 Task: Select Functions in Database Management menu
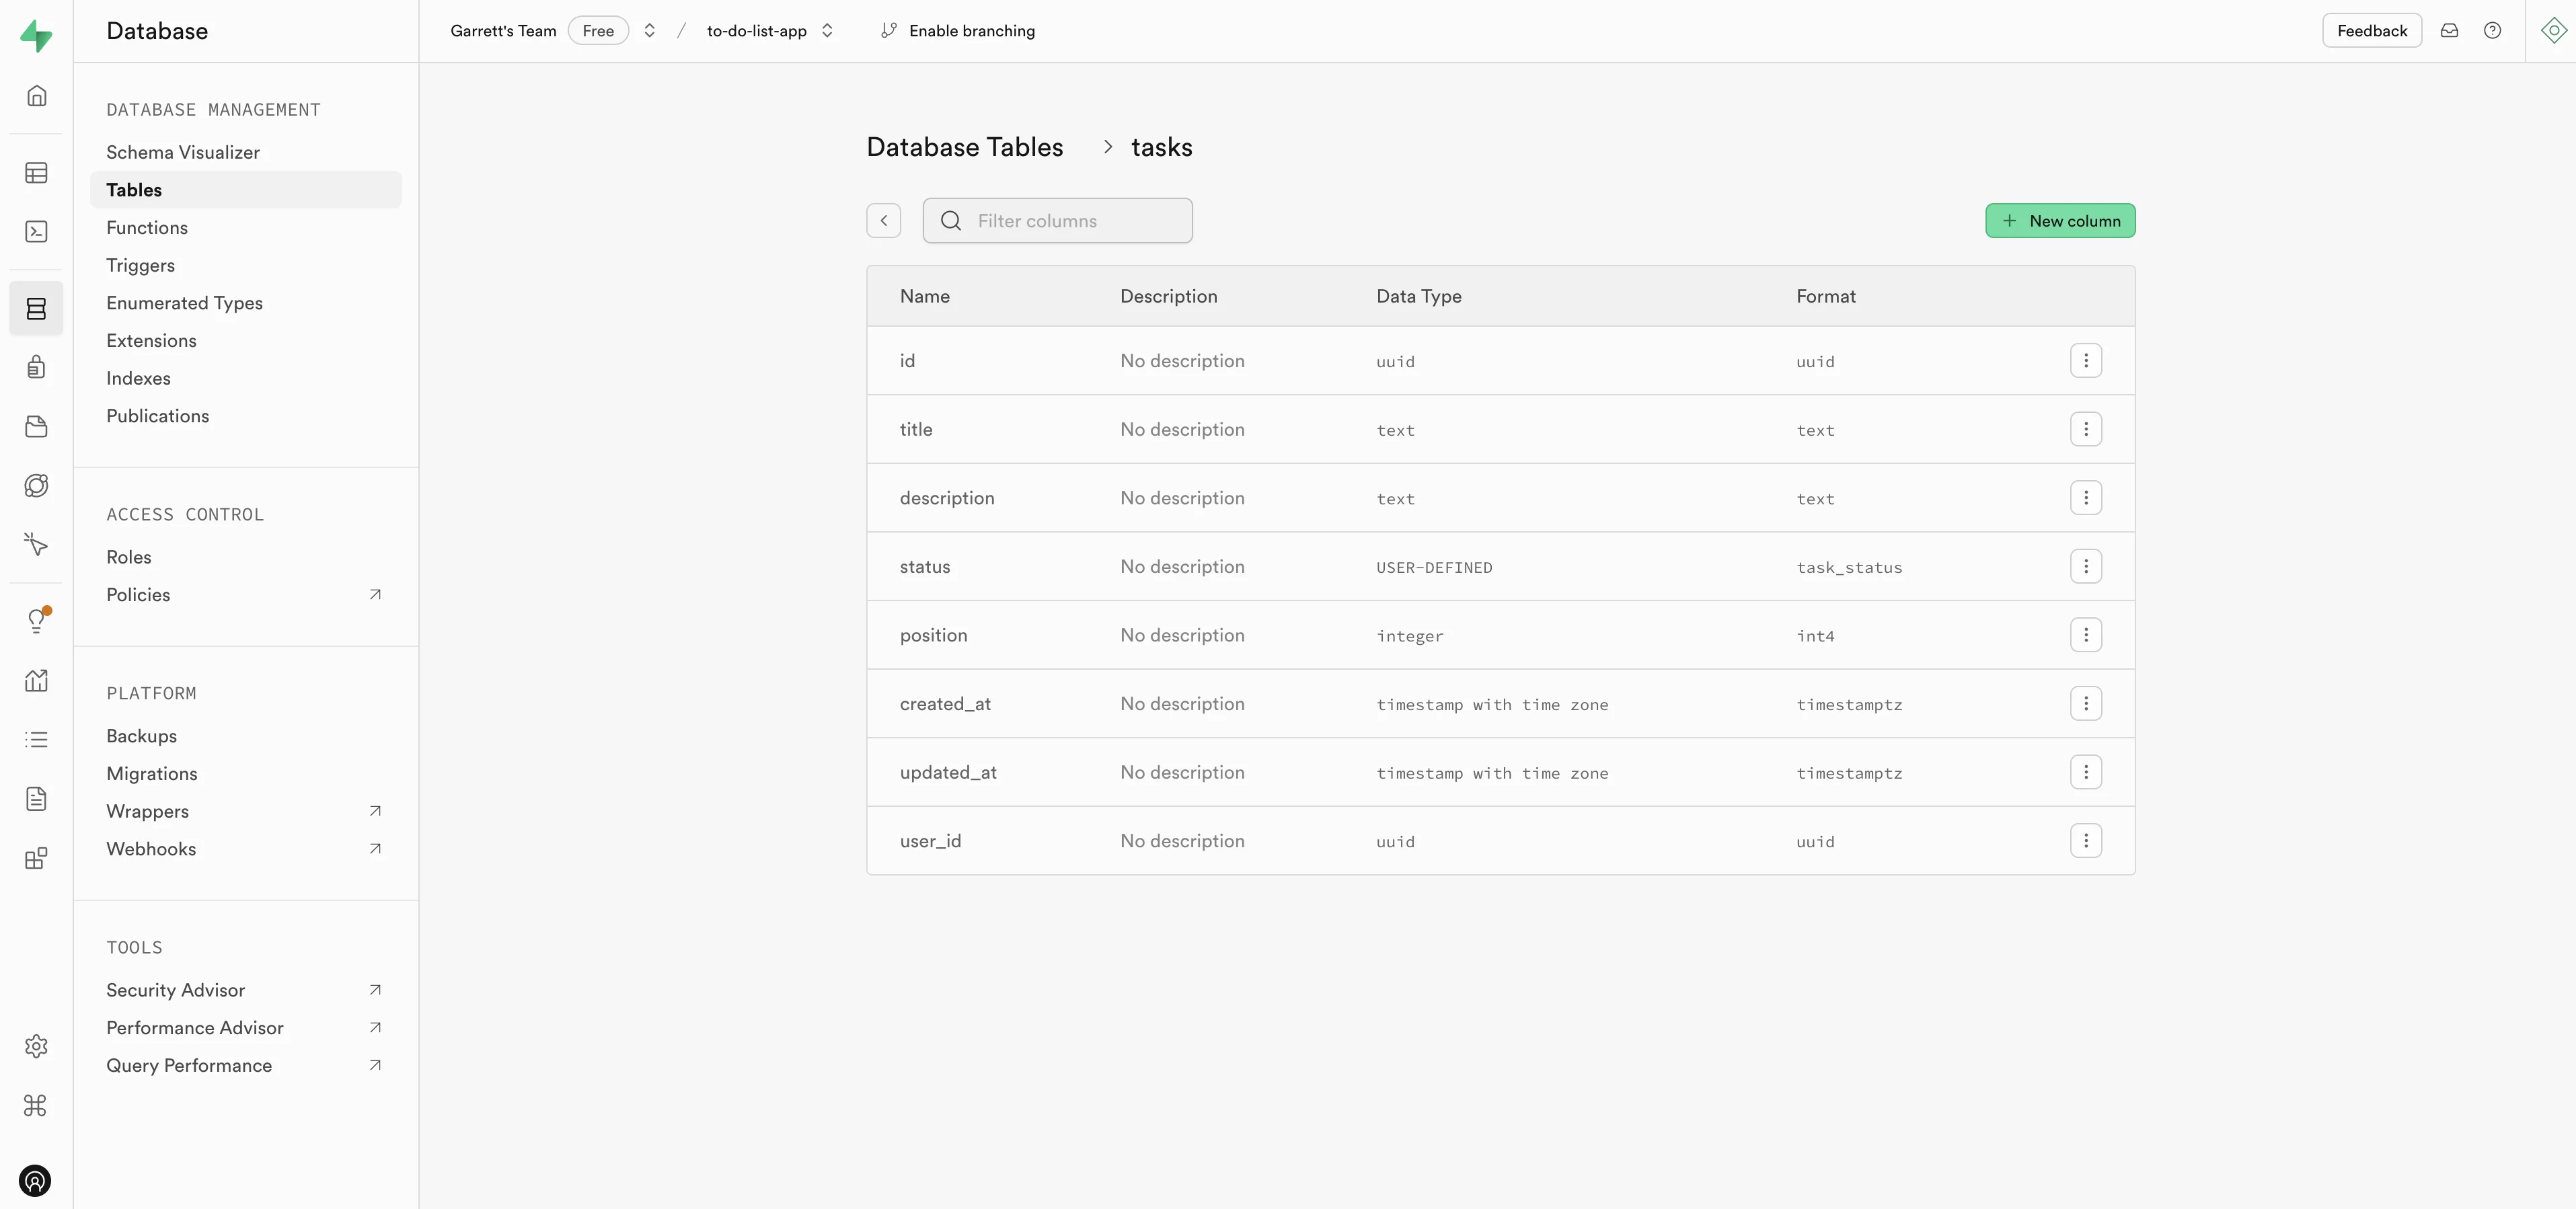[147, 228]
